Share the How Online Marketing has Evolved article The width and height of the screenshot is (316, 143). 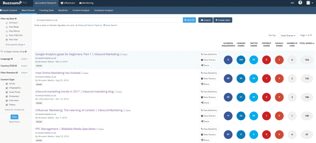click(205, 84)
